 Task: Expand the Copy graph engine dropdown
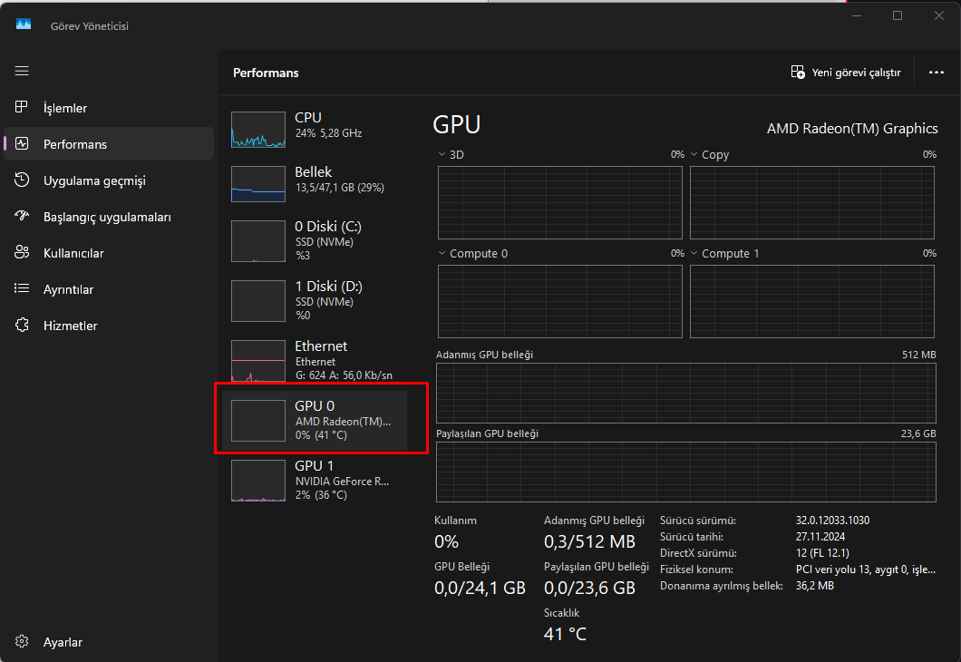click(694, 155)
